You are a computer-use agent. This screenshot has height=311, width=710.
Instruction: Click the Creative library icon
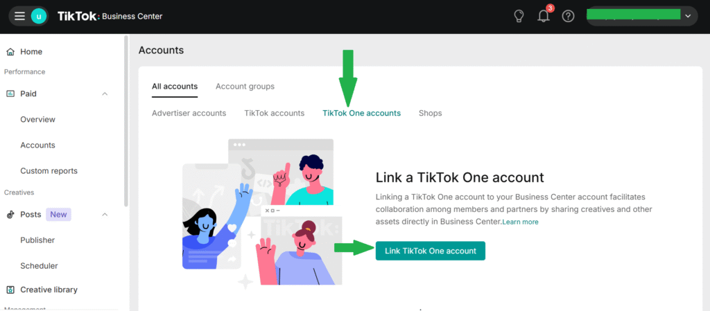[x=10, y=290]
